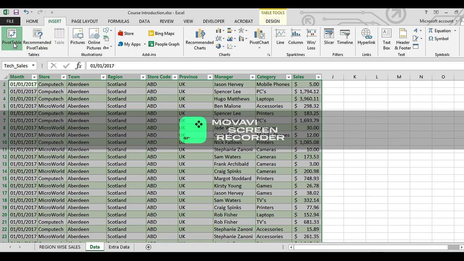The width and height of the screenshot is (464, 261).
Task: Open the My Apps dropdown arrow
Action: click(145, 44)
